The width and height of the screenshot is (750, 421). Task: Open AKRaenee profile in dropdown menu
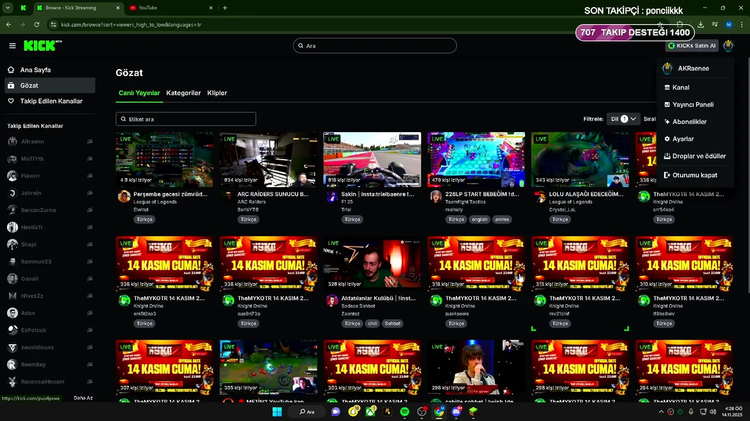pyautogui.click(x=695, y=68)
